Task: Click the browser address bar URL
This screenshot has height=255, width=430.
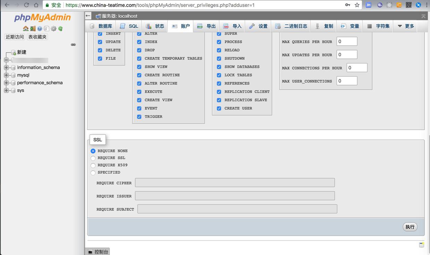Action: [x=160, y=5]
